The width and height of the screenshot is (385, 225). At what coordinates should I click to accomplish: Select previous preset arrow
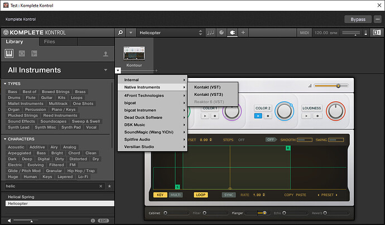pyautogui.click(x=319, y=195)
